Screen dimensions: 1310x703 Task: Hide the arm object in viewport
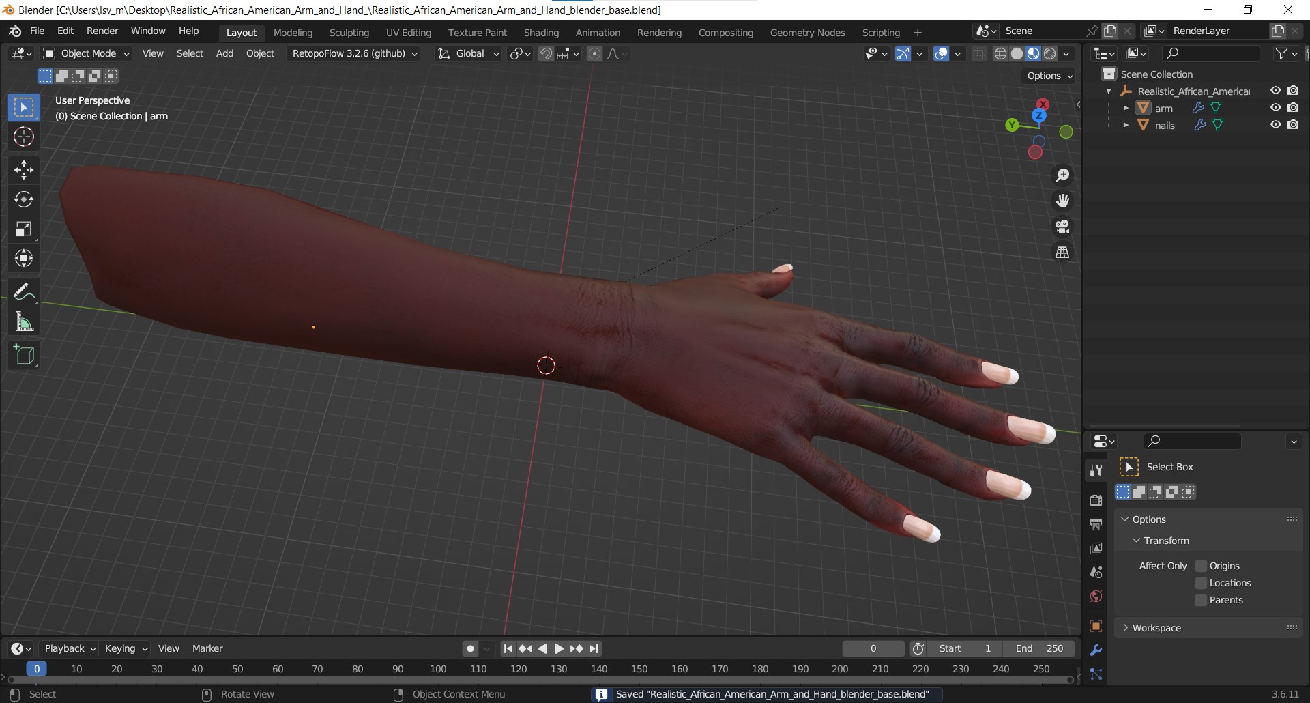coord(1275,108)
